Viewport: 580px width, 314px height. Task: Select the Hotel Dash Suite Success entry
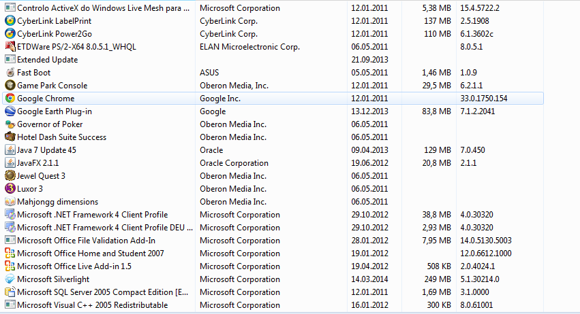[x=61, y=137]
